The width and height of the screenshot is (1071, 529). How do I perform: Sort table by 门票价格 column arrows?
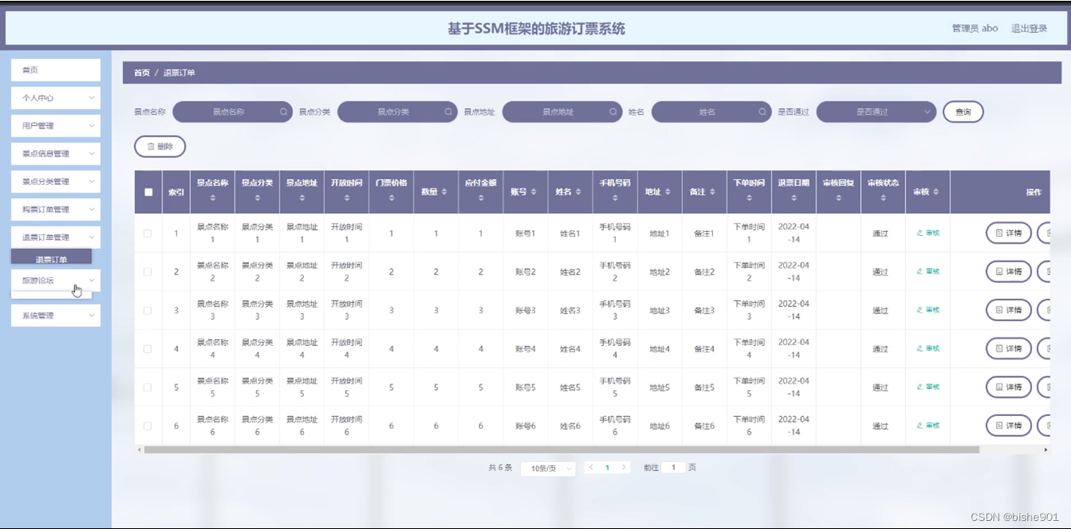tap(391, 198)
